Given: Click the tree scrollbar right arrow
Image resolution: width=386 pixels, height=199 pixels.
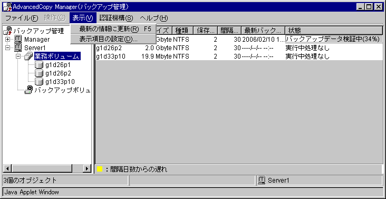Looking at the screenshot, I should click(86, 168).
